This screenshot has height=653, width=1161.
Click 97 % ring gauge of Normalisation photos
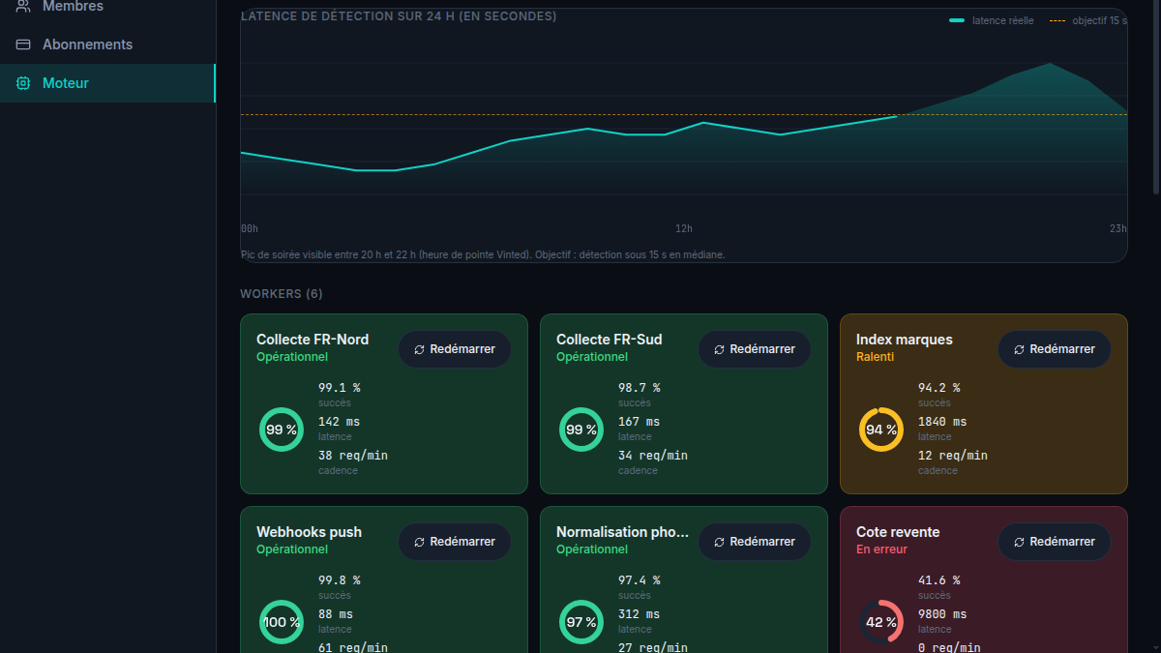click(x=581, y=622)
